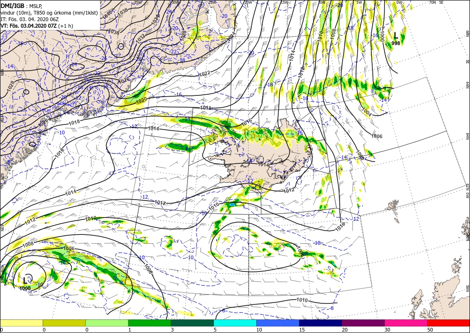Select the blue 10 mm legend swatch
Viewport: 470px width, 333px height.
click(x=278, y=323)
